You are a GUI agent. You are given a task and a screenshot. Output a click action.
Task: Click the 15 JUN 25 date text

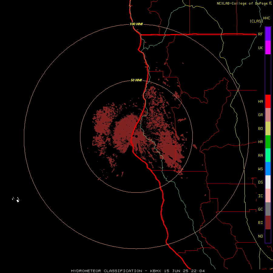[x=176, y=271]
